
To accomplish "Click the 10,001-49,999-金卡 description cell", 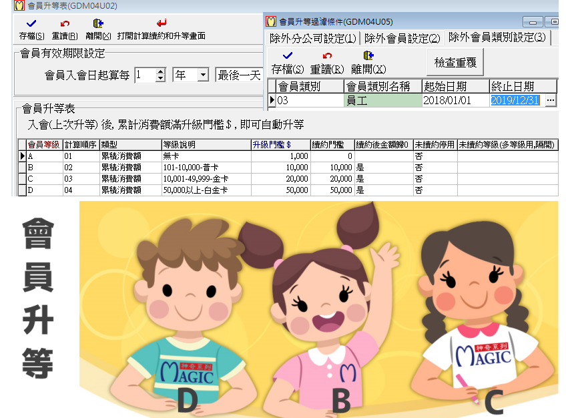I will 206,179.
